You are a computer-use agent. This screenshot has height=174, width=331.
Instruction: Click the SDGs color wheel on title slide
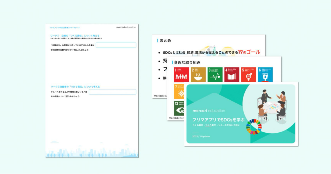click(254, 127)
